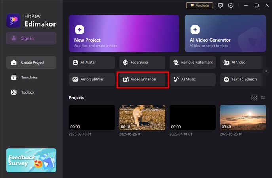This screenshot has width=272, height=178.
Task: Maximize the Edimakor window
Action: [257, 6]
